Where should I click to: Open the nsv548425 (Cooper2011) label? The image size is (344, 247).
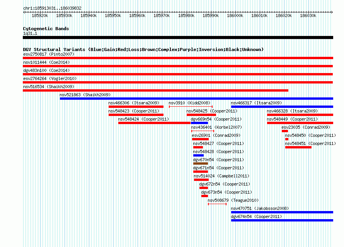212,111
